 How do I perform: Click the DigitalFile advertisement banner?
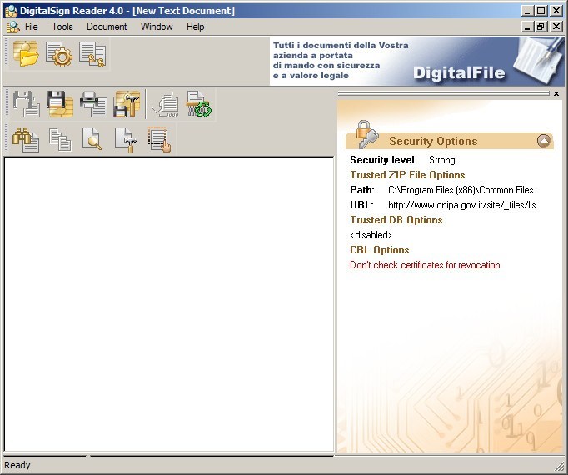pyautogui.click(x=416, y=61)
